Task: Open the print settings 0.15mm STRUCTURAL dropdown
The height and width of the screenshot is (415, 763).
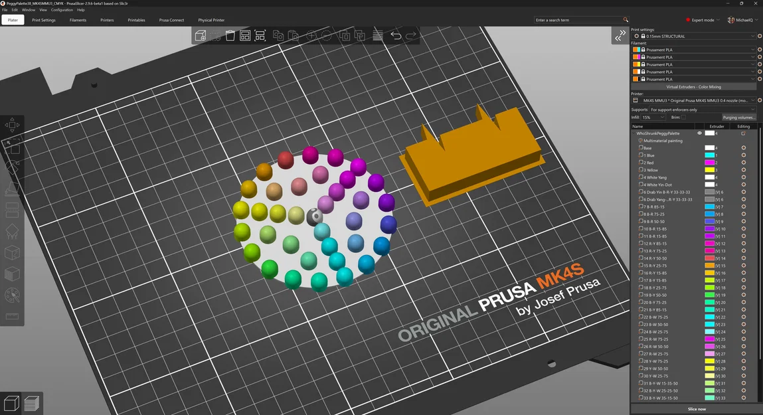Action: [x=695, y=36]
